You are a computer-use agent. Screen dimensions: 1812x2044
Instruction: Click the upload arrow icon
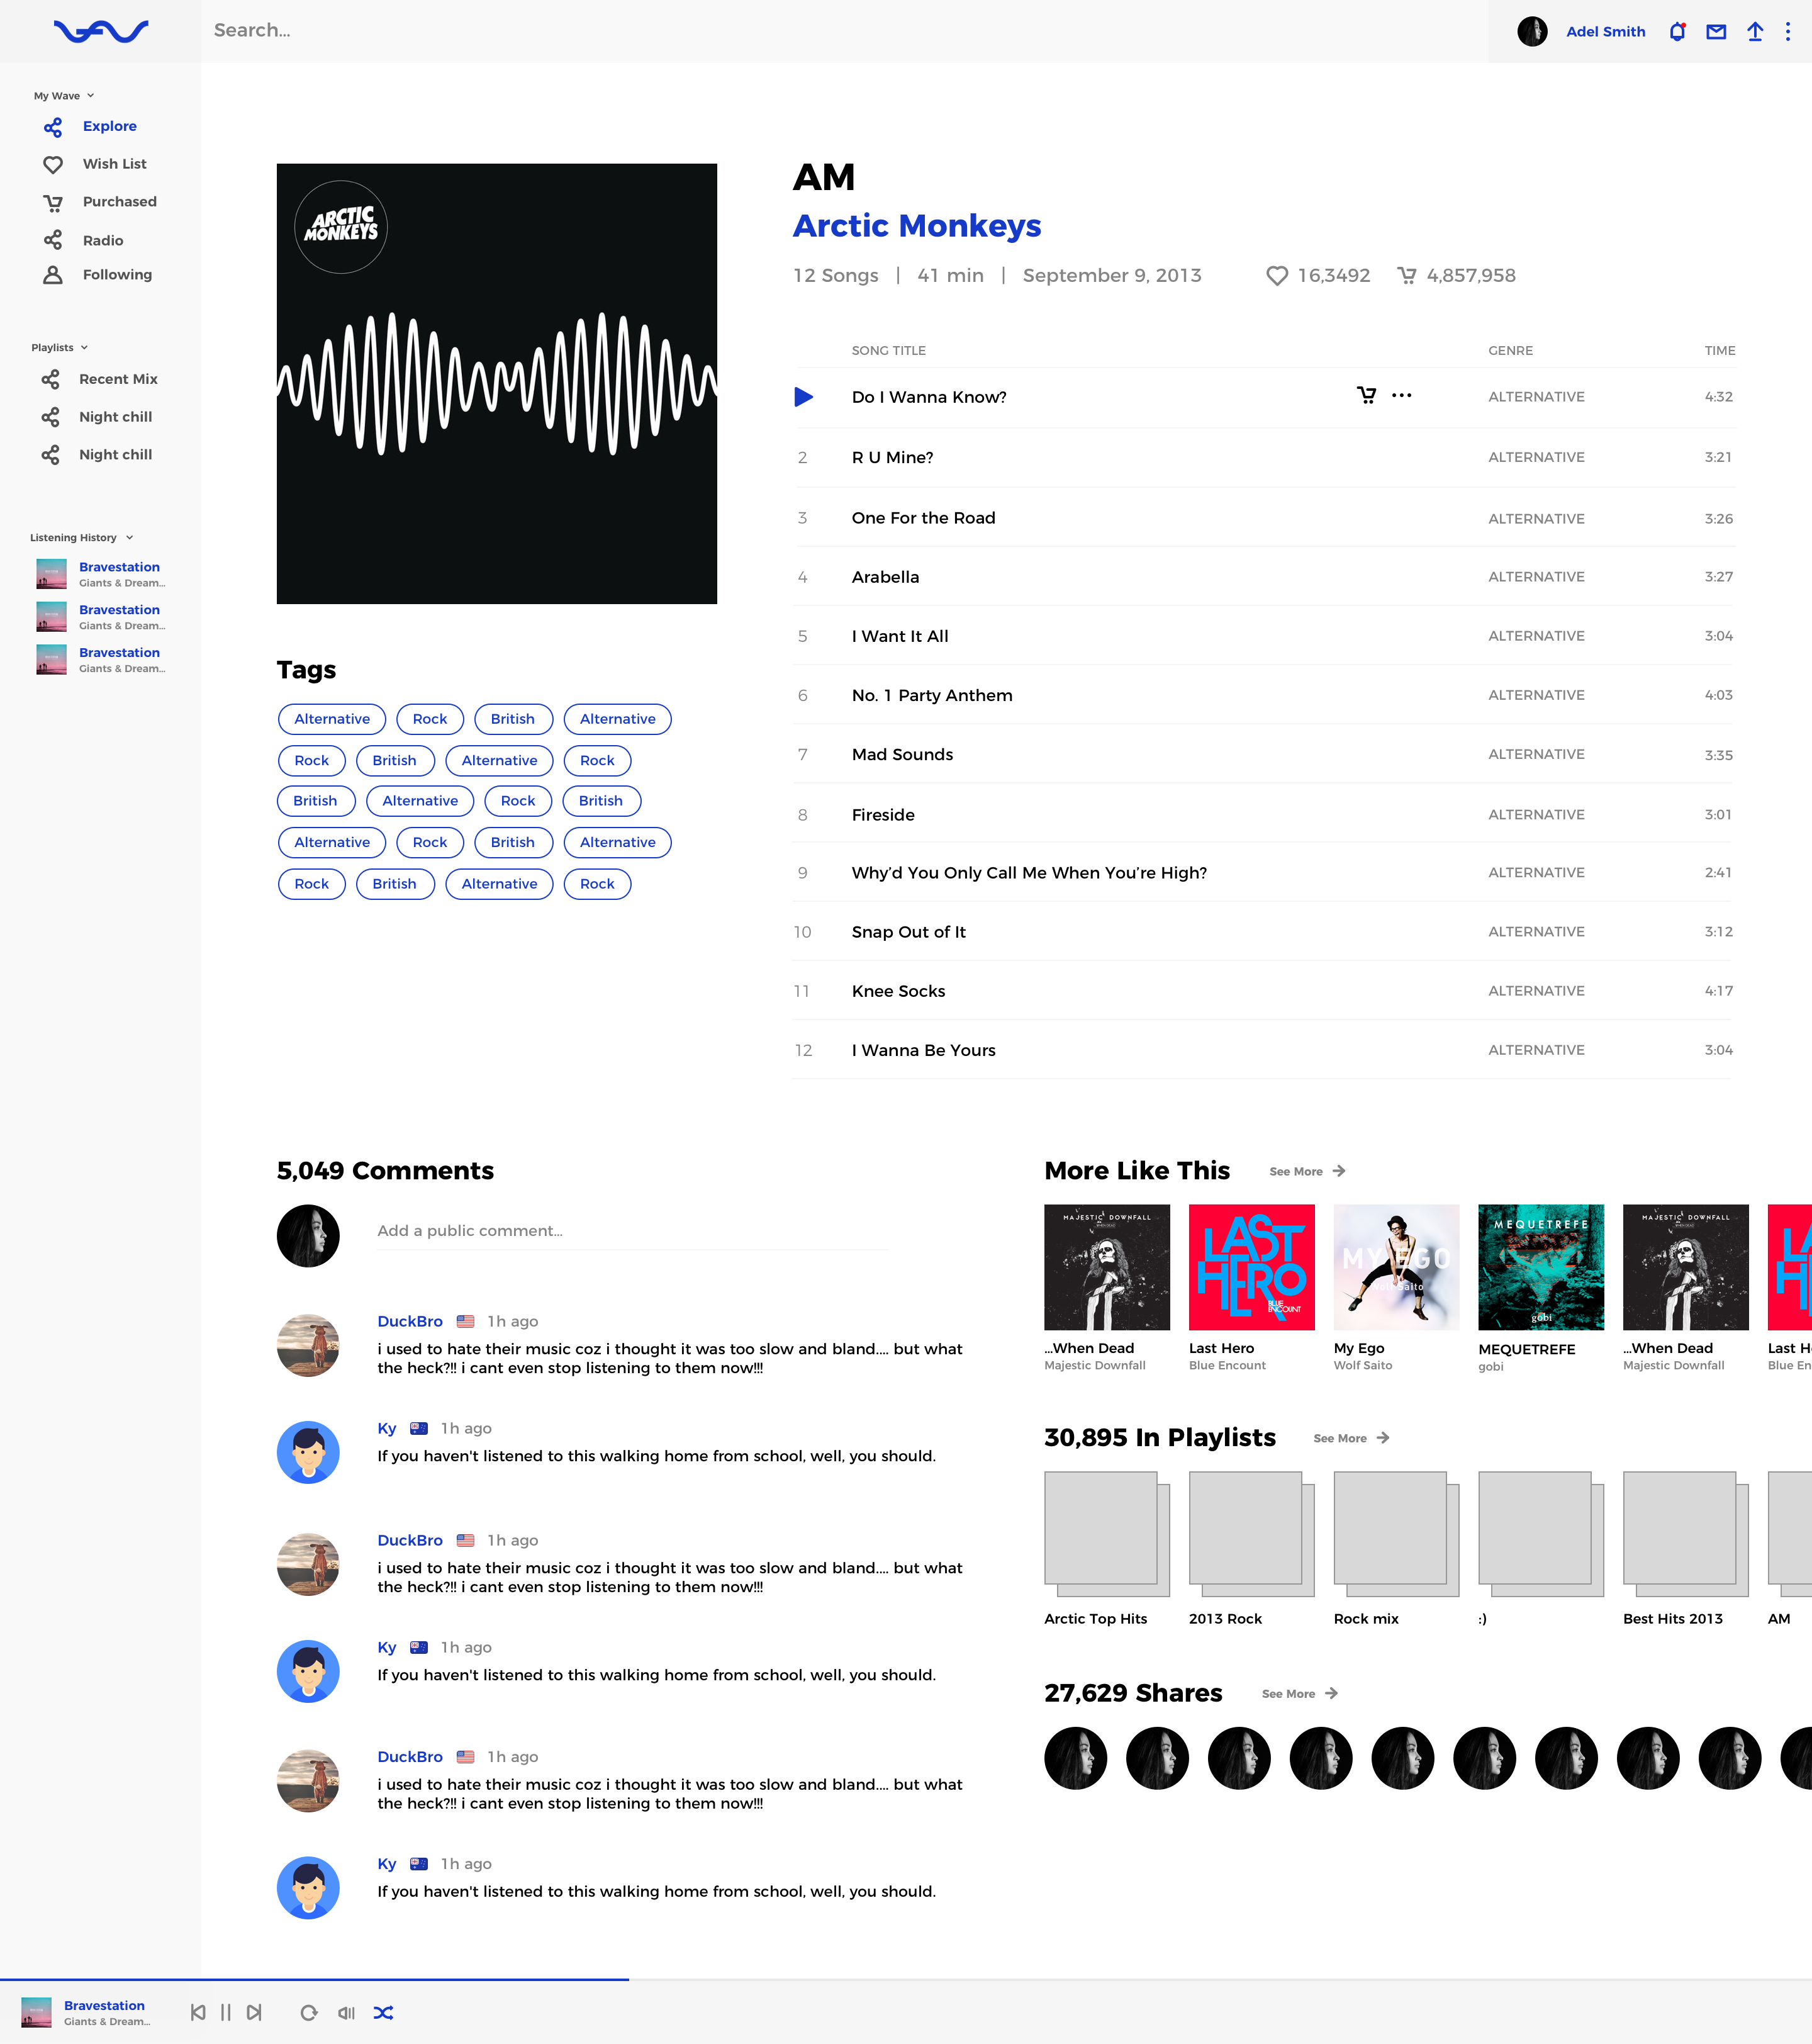coord(1755,32)
